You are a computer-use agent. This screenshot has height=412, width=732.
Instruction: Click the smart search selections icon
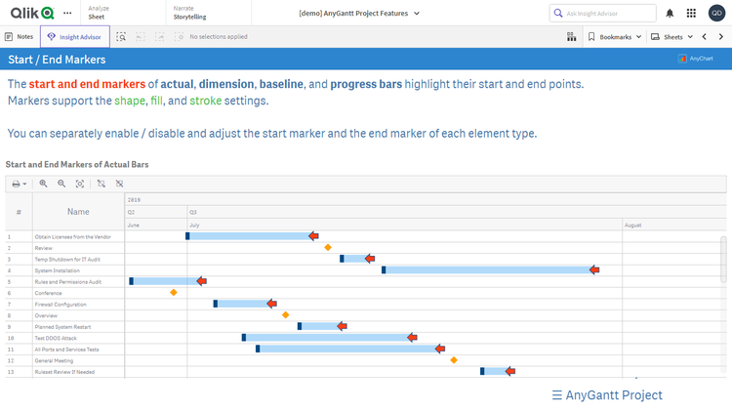pos(121,36)
